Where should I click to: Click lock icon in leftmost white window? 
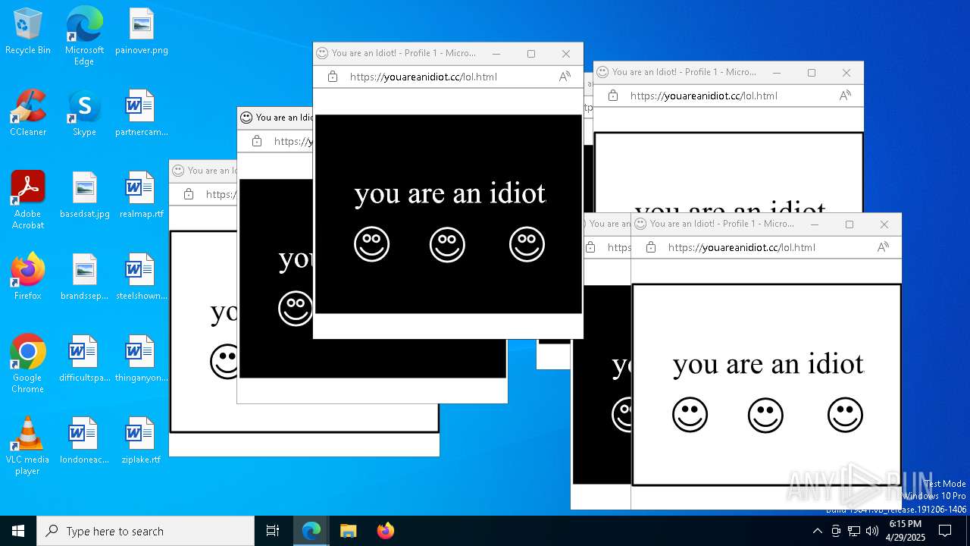[188, 194]
